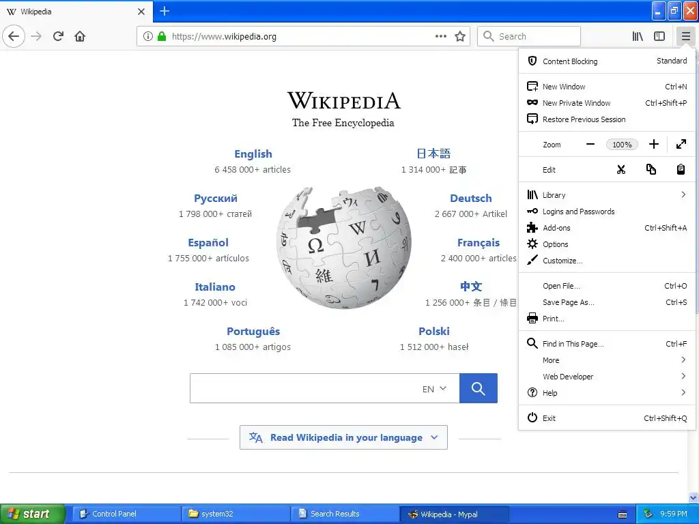Open the Polski Wikipedia link
Viewport: 699px width, 524px height.
coord(433,332)
